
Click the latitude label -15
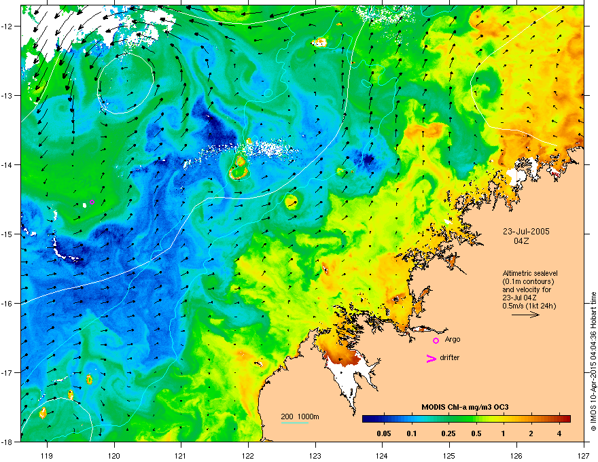[7, 234]
